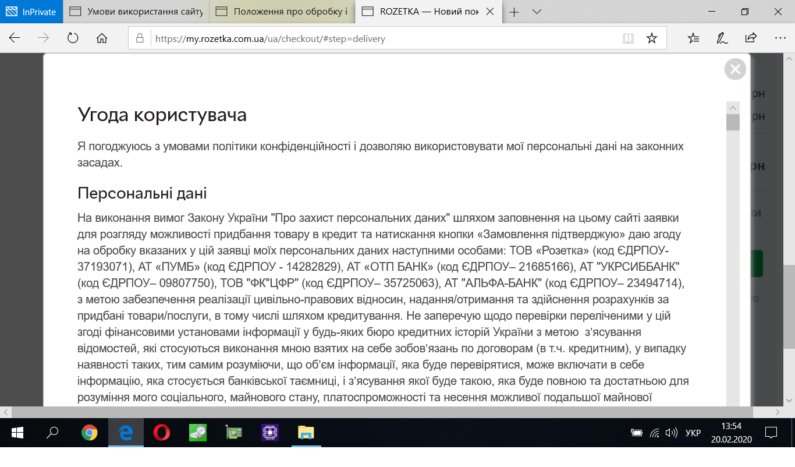
Task: Open the Wi-Fi network panel
Action: 655,433
